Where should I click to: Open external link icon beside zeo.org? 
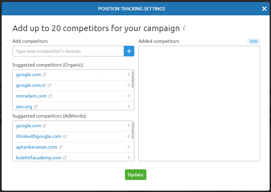click(x=36, y=107)
